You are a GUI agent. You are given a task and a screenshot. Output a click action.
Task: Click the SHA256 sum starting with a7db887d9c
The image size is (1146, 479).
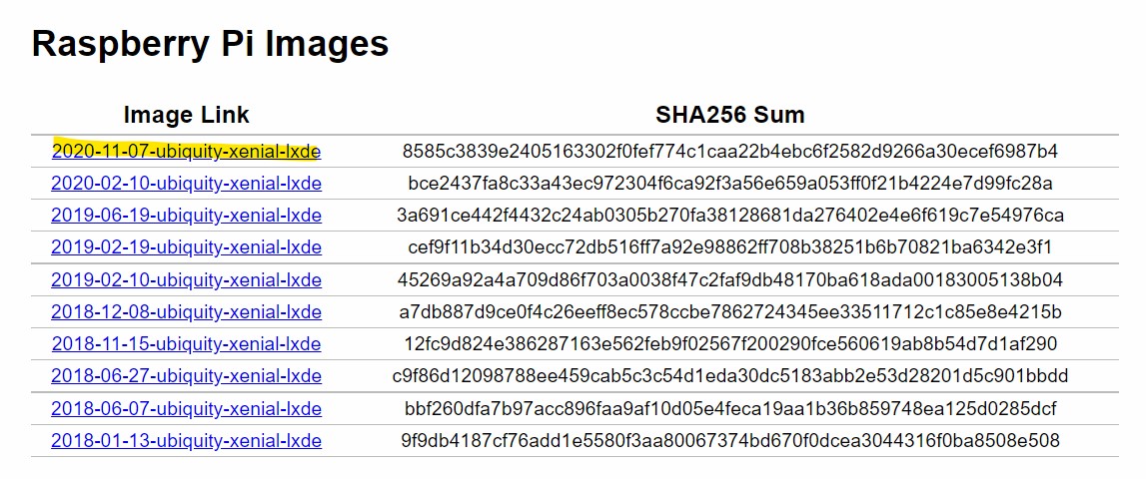click(730, 311)
